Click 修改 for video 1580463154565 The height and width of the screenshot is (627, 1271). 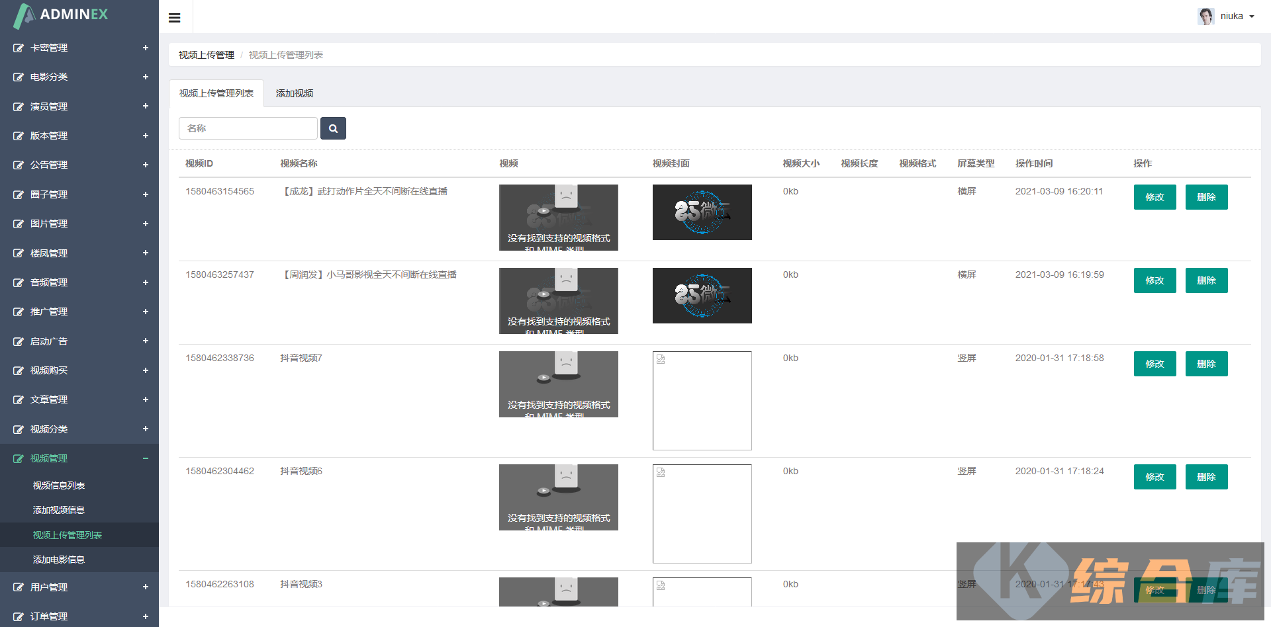1155,197
